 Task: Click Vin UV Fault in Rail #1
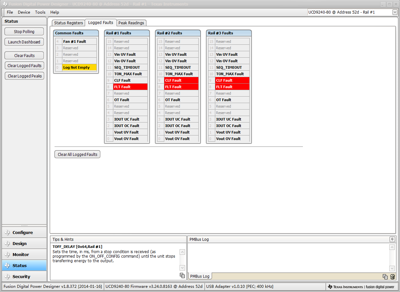[130, 54]
